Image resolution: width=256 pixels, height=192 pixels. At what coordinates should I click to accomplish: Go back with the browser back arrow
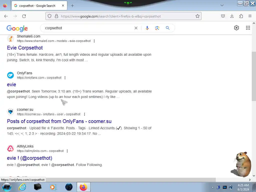6,16
